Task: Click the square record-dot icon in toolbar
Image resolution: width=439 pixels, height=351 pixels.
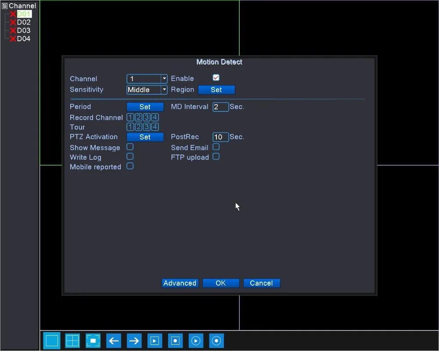Action: click(175, 340)
